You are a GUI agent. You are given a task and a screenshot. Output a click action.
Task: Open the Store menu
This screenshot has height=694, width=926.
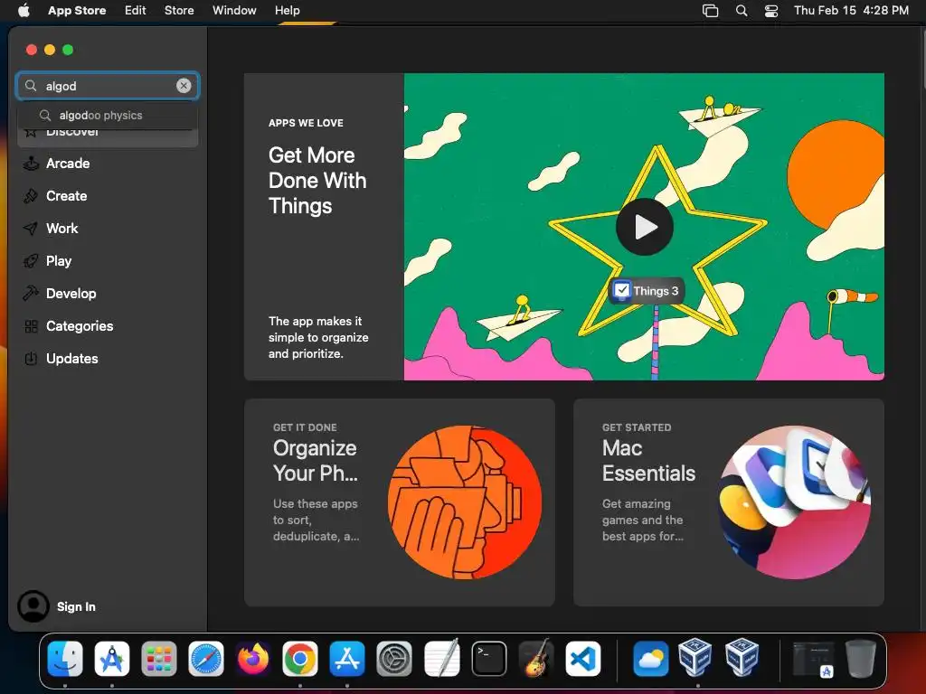point(179,10)
